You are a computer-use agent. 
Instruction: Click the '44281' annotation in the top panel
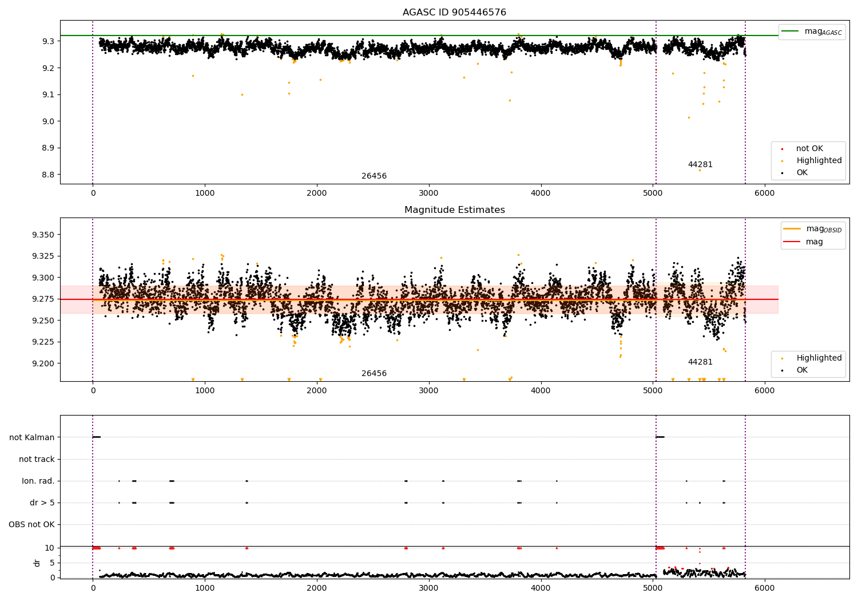coord(700,165)
